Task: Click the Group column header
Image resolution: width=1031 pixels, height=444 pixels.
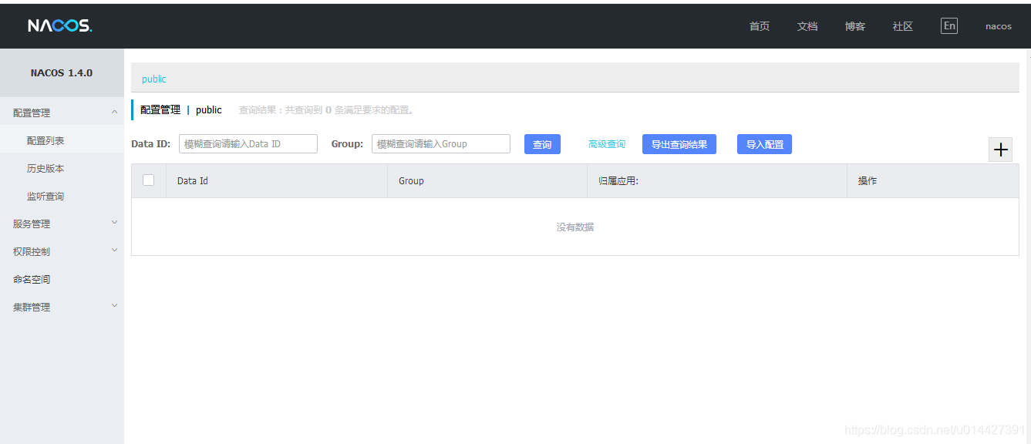Action: point(487,180)
